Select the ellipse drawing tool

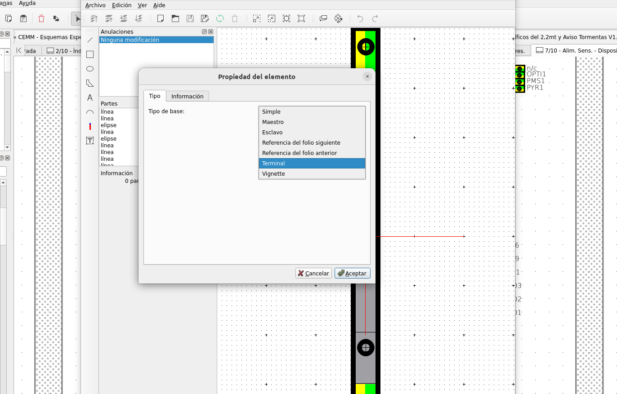pyautogui.click(x=90, y=69)
